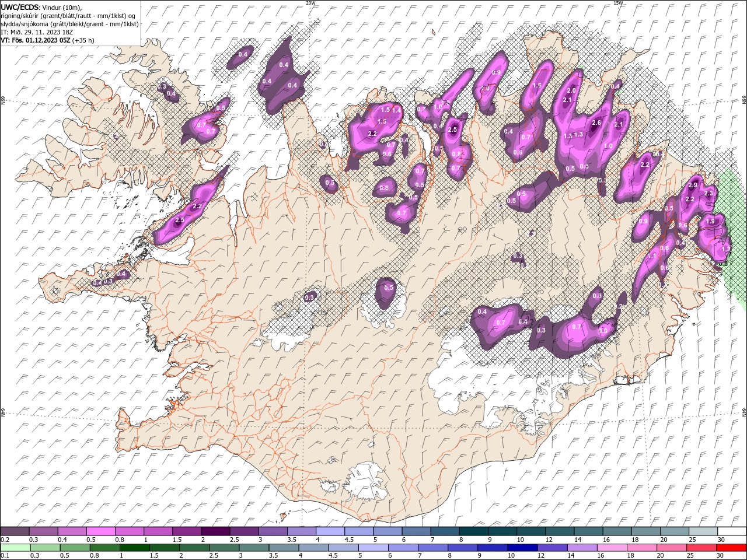Click the '1.4' snowfall value on the map
The image size is (747, 560).
point(396,110)
